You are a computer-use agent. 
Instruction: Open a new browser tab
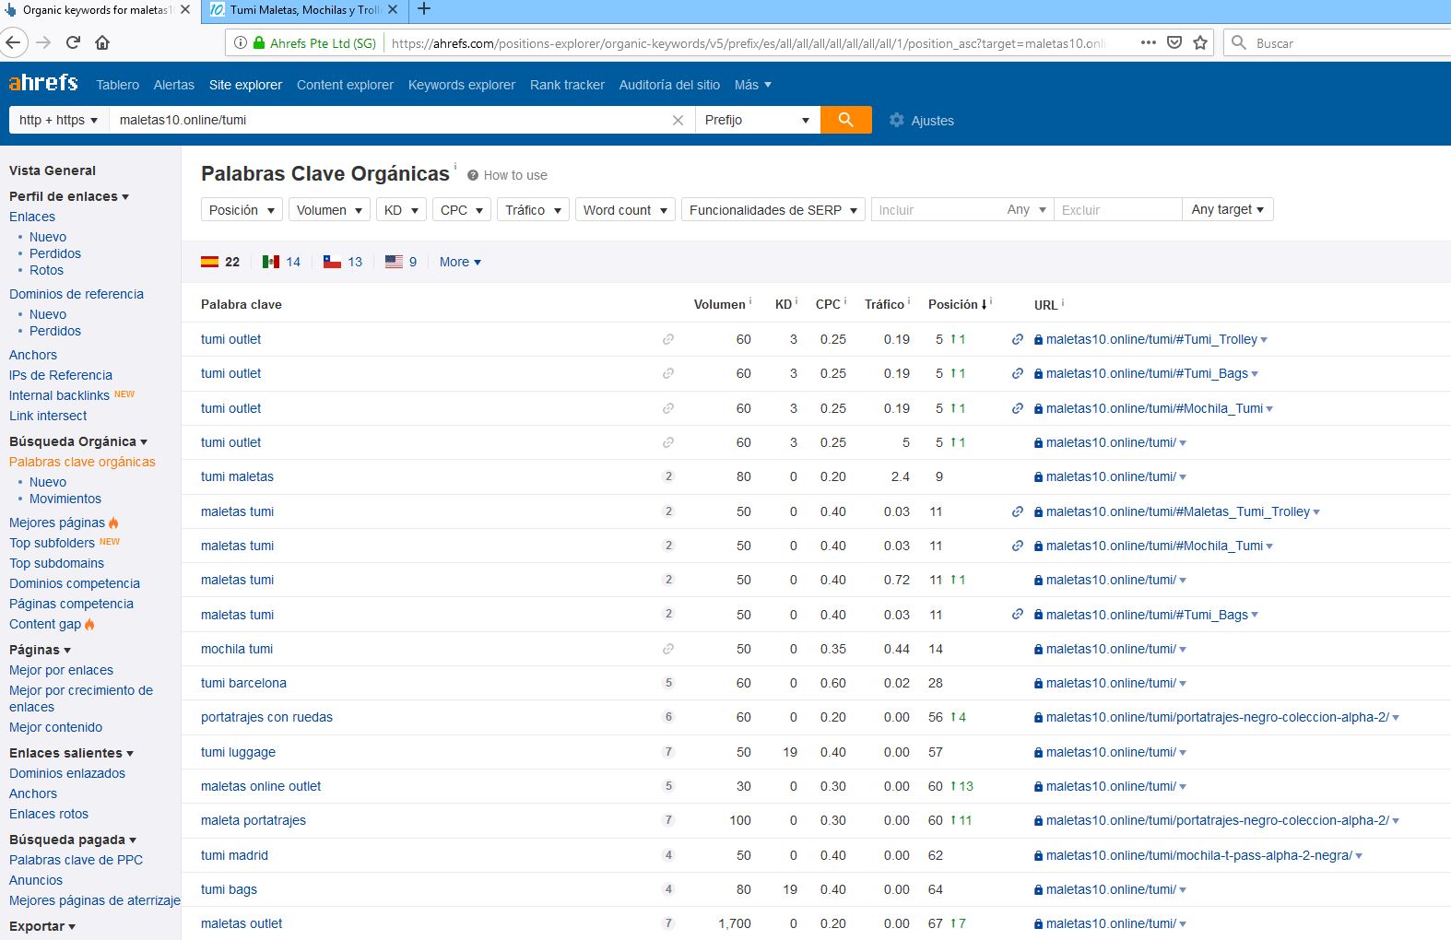pos(424,9)
